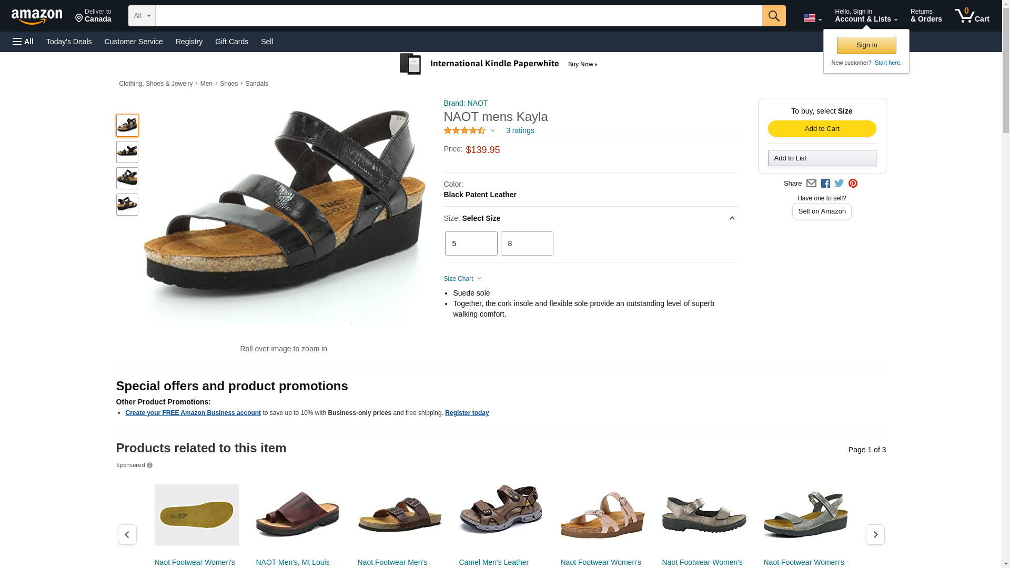The image size is (1010, 568).
Task: Click the Amazon logo
Action: pyautogui.click(x=37, y=17)
